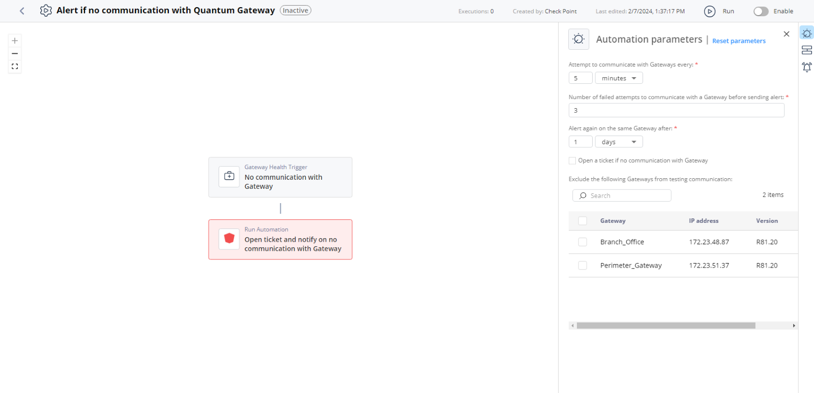Click the Branch_Office gateway name
This screenshot has height=393, width=814.
tap(622, 242)
